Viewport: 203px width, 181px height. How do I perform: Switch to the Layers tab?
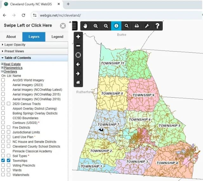pyautogui.click(x=34, y=37)
